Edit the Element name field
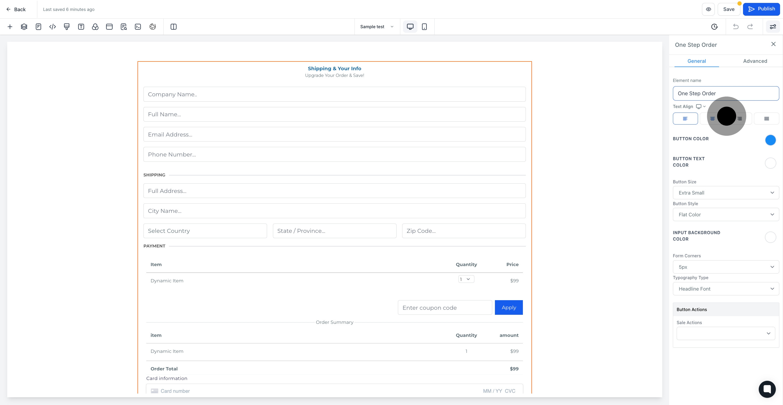Image resolution: width=783 pixels, height=405 pixels. (x=725, y=93)
